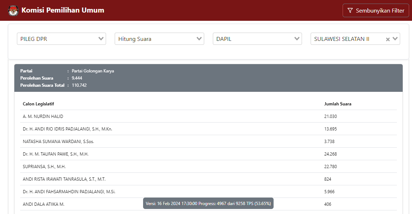This screenshot has width=412, height=214.
Task: Click the KPU logo icon
Action: pyautogui.click(x=13, y=10)
